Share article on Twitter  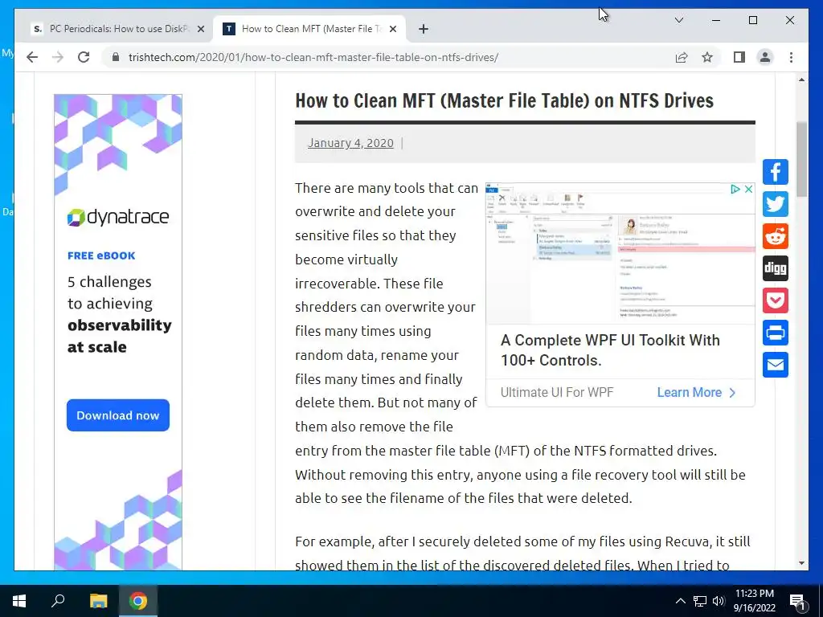tap(776, 204)
